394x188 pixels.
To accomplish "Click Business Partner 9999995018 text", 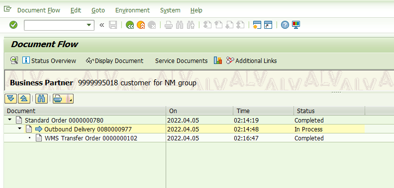I will pos(64,83).
